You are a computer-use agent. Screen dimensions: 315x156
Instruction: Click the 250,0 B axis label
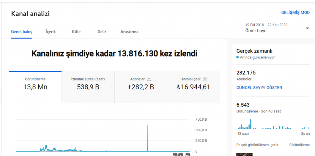201,141
